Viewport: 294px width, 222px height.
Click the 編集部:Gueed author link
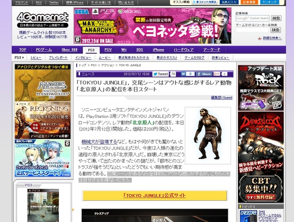tap(221, 97)
